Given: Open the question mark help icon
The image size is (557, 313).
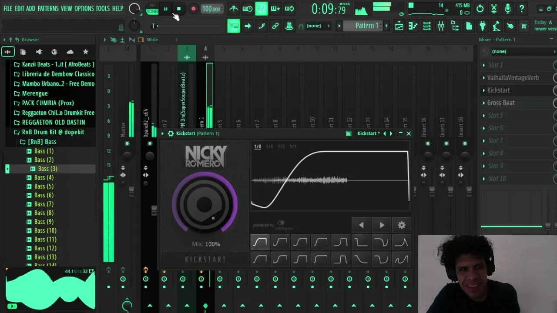Looking at the screenshot, I should pyautogui.click(x=522, y=8).
